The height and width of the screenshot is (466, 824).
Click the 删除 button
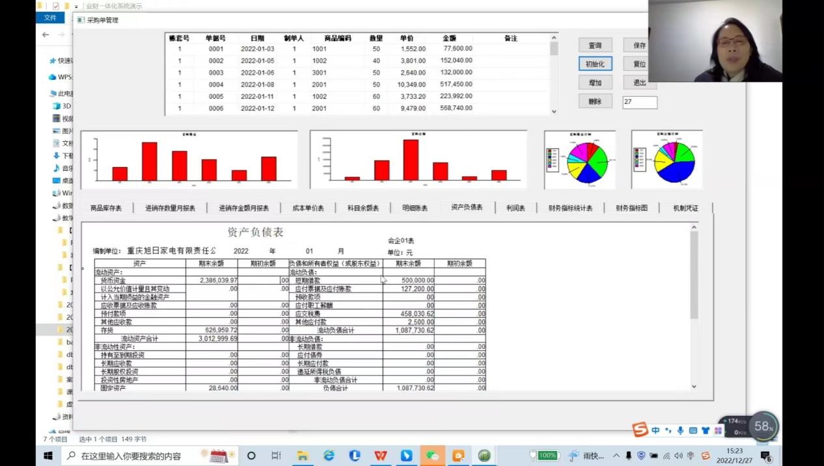(595, 101)
